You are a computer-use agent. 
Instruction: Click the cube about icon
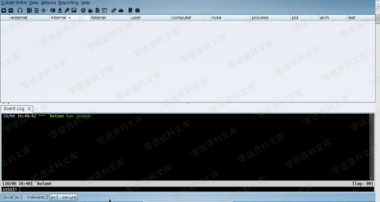point(137,10)
